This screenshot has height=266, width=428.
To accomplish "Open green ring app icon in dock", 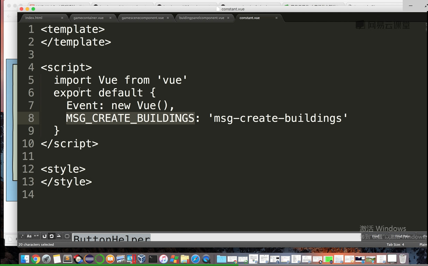I will coord(100,259).
